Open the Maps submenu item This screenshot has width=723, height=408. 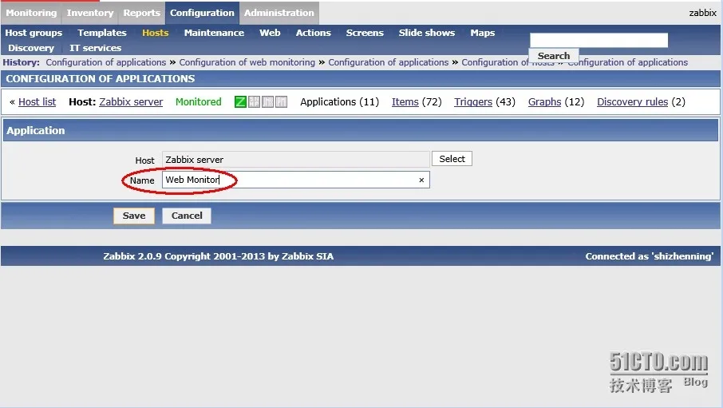pos(482,33)
